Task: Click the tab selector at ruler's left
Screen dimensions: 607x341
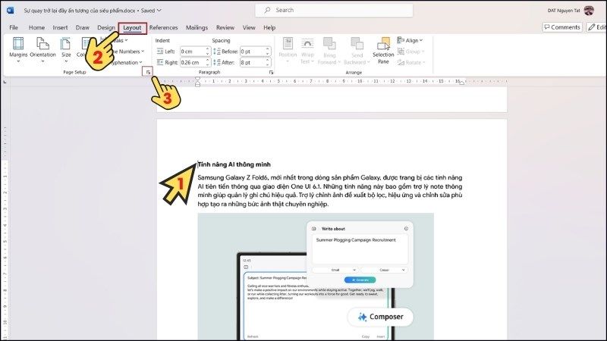Action: 5,82
